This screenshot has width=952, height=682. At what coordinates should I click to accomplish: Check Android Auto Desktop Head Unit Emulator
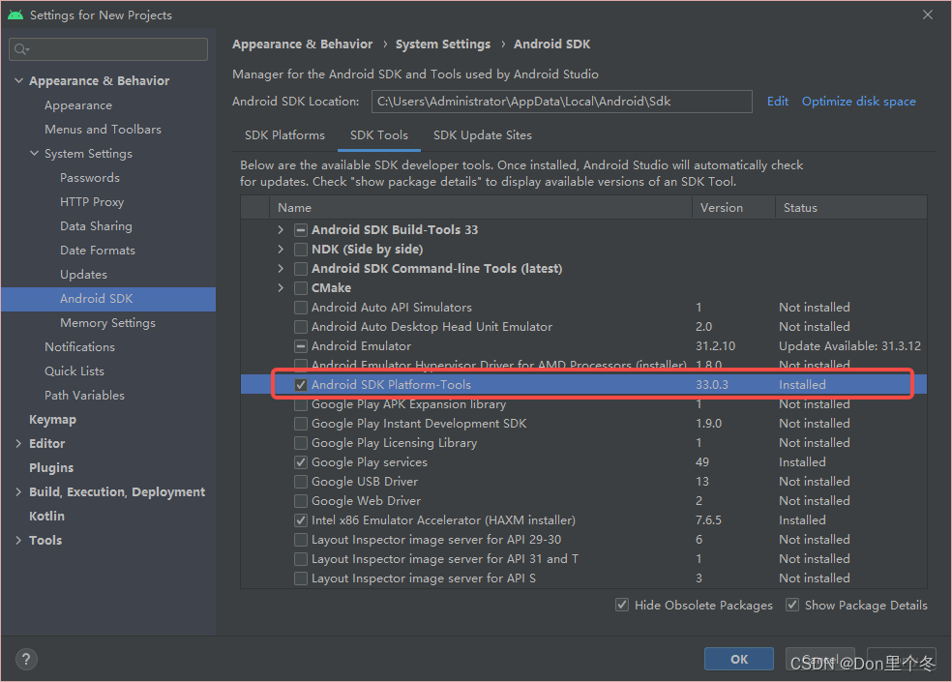[x=301, y=327]
